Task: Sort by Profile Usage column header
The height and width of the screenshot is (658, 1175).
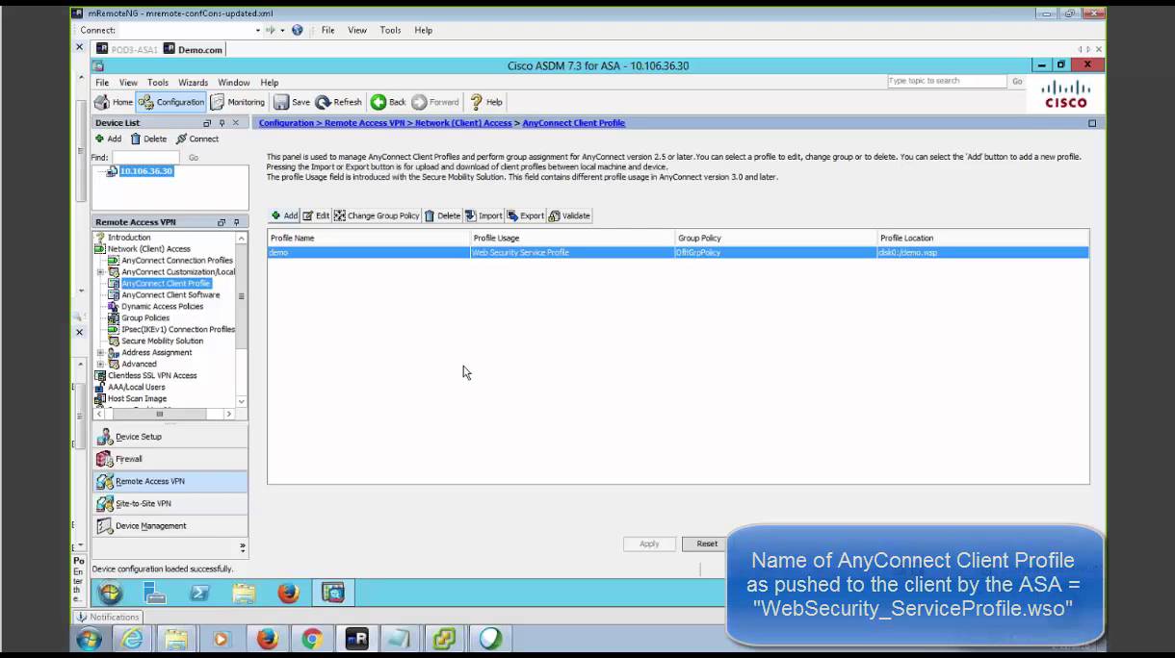Action: pos(572,238)
